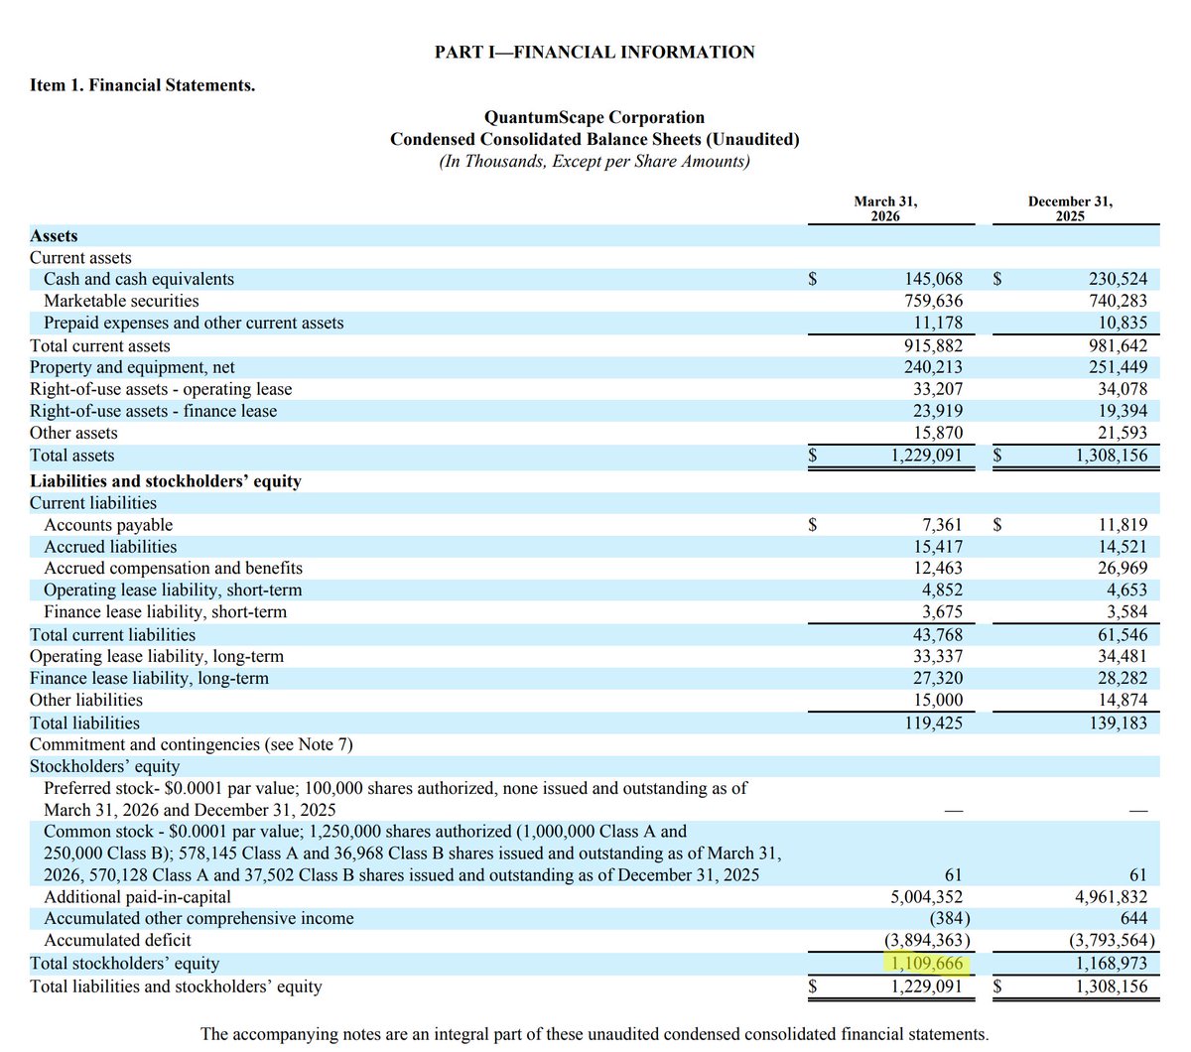Click the other assets value 15,870
The height and width of the screenshot is (1052, 1191).
937,433
